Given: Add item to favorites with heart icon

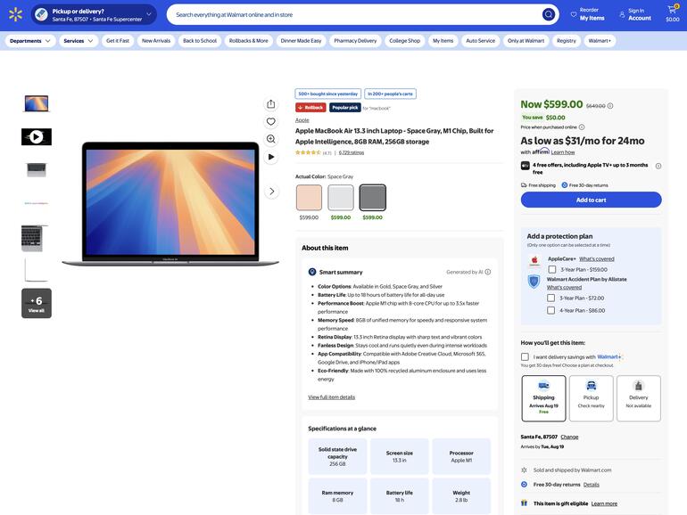Looking at the screenshot, I should click(270, 121).
